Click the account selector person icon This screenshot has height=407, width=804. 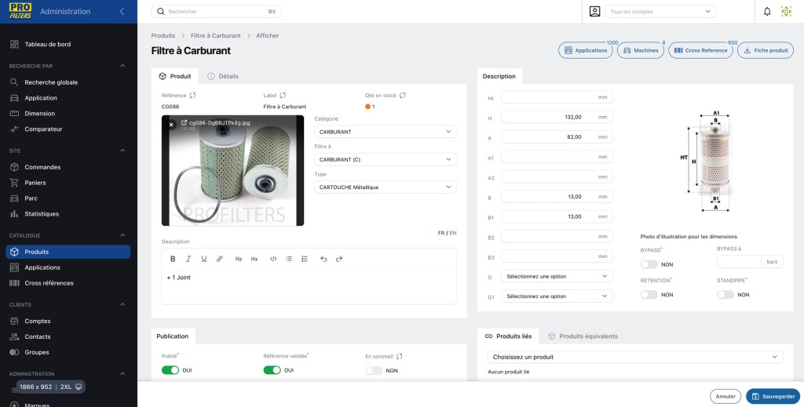[594, 11]
